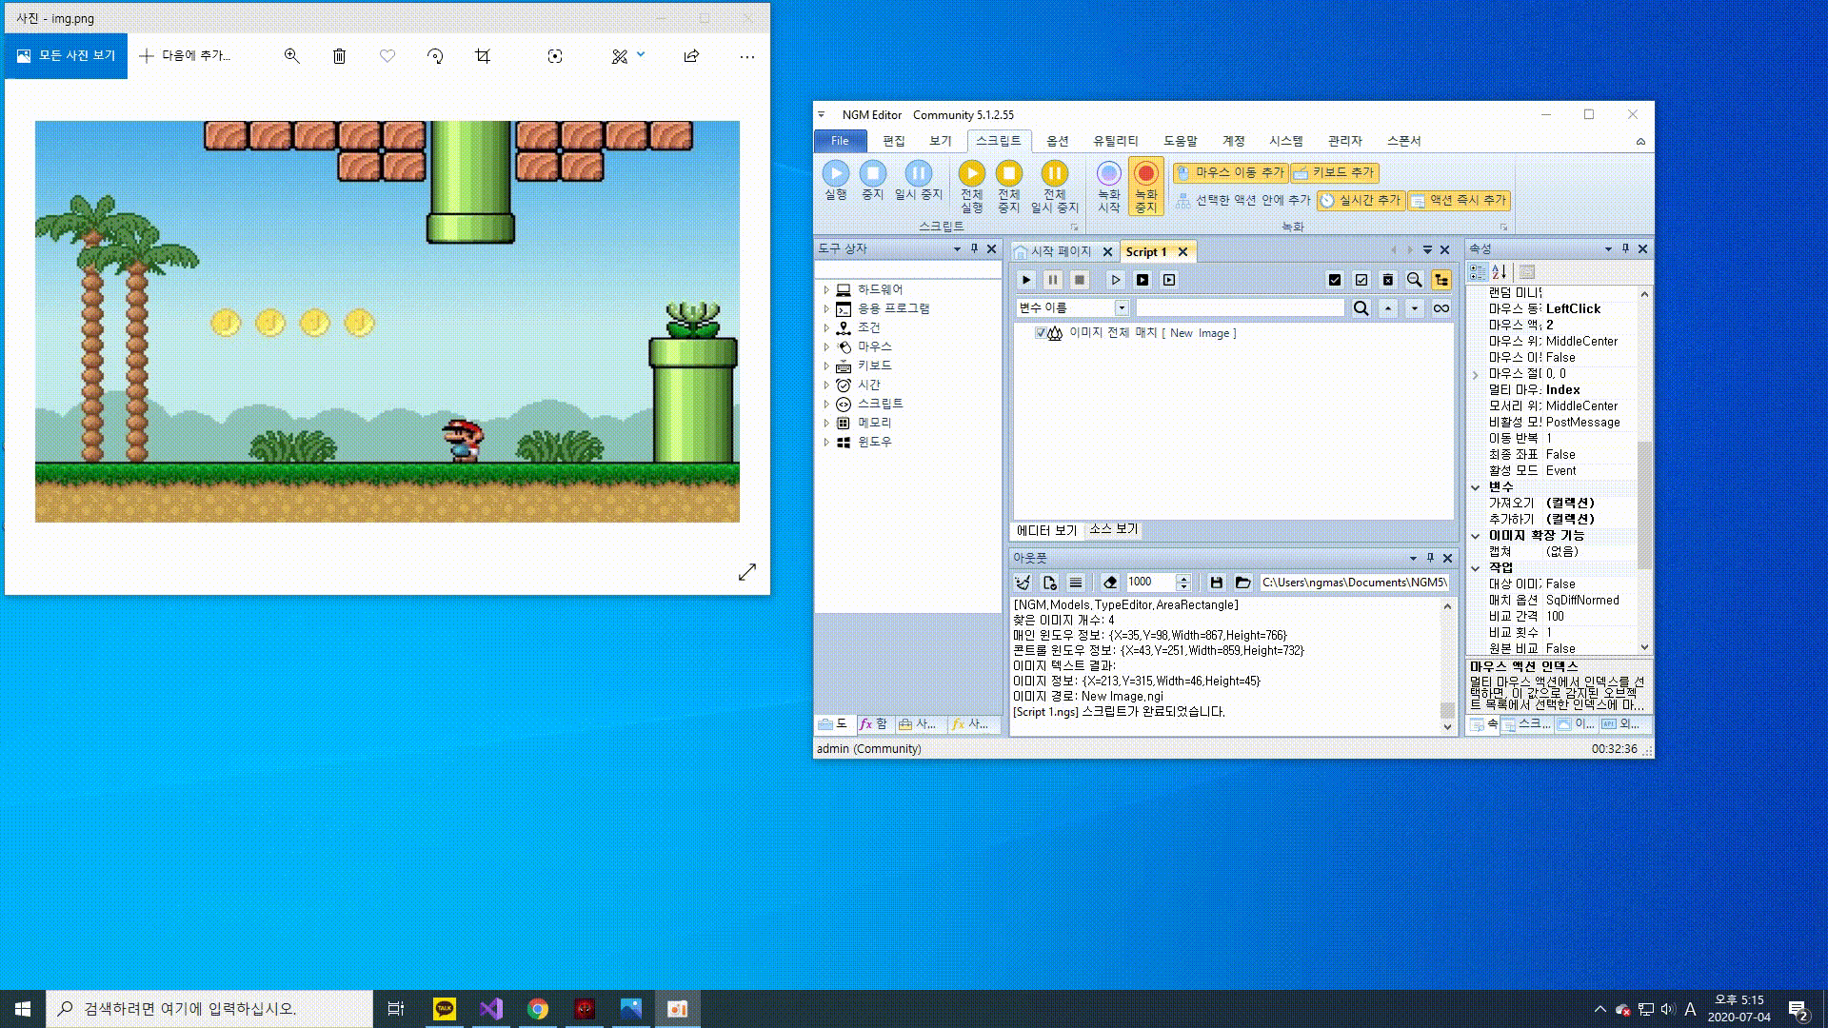Save output with the floppy disk icon

1216,583
